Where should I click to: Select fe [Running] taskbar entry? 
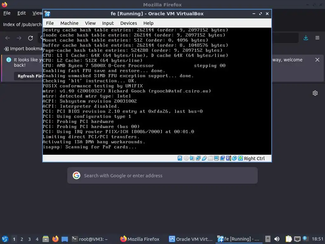point(239,239)
